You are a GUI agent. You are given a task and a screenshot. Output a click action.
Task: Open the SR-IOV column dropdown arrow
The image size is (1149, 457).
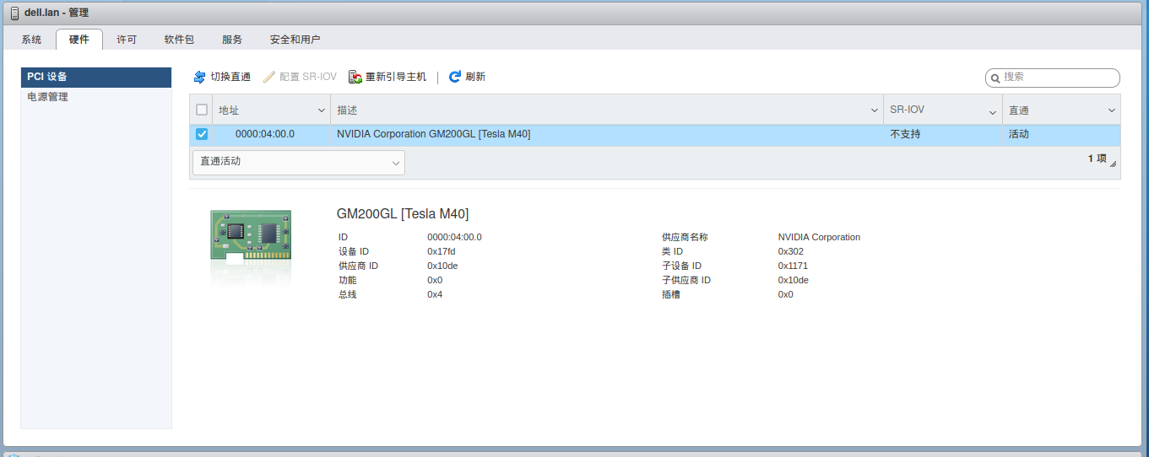click(x=993, y=110)
